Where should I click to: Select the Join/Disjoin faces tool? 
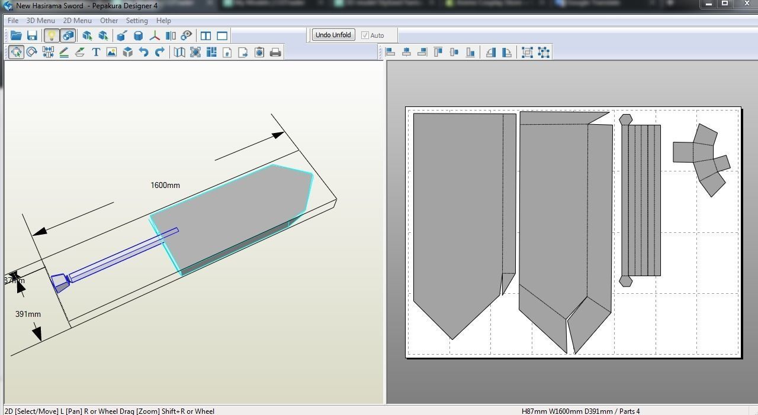point(48,52)
